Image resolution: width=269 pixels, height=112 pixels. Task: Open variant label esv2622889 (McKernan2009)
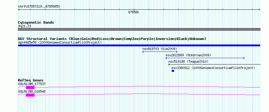pos(188,55)
